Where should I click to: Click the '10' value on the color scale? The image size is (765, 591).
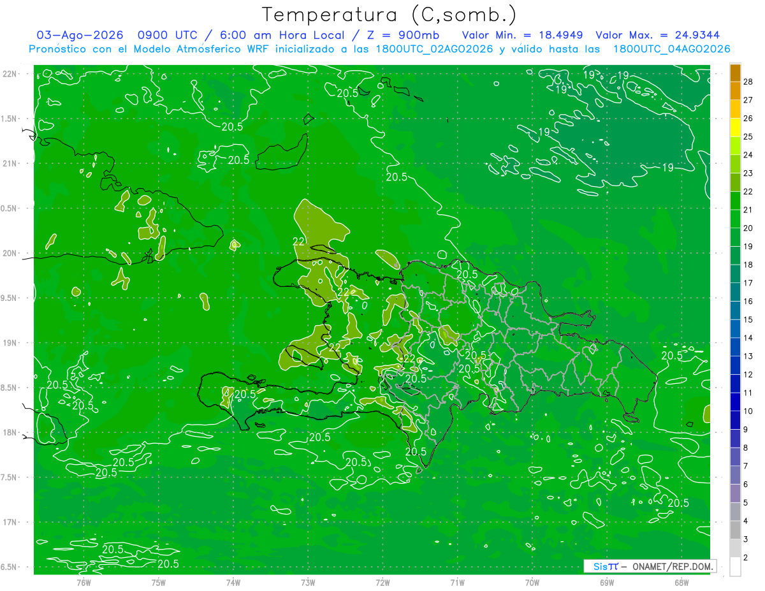click(x=748, y=411)
